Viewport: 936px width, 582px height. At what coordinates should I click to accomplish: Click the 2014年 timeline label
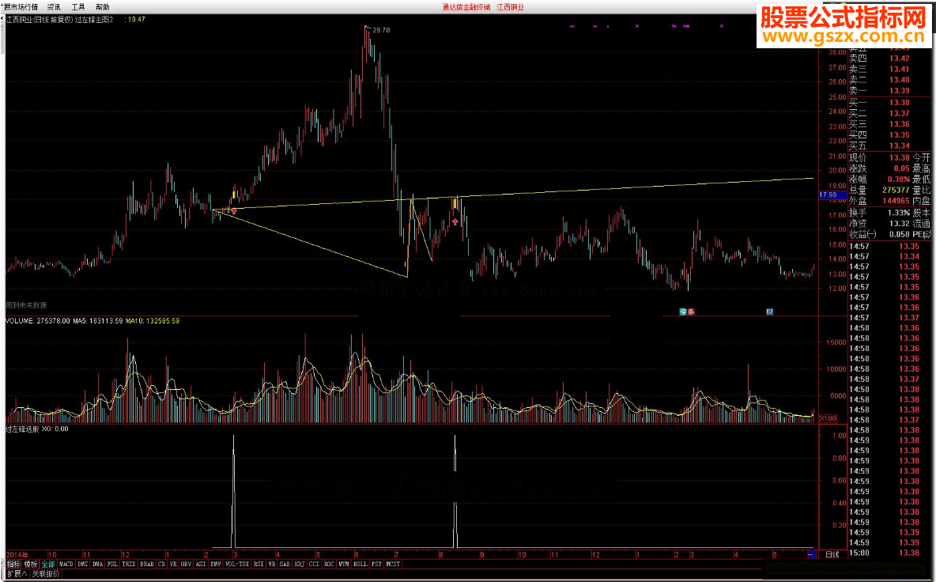click(17, 554)
